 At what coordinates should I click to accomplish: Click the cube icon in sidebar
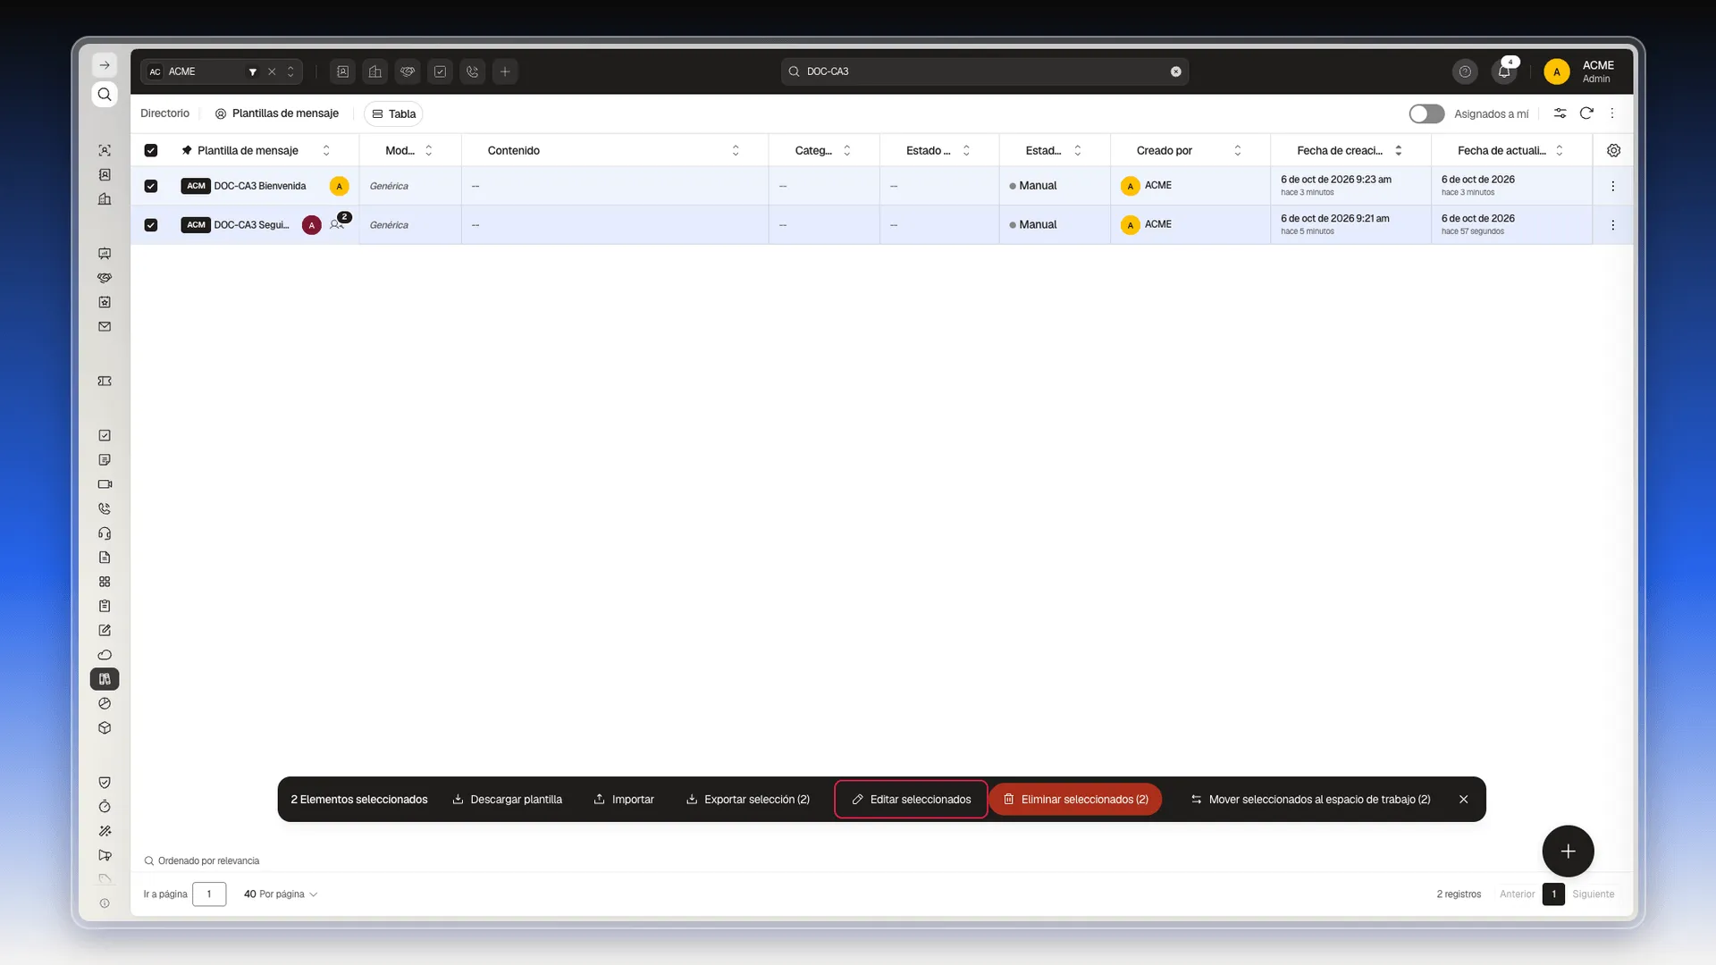tap(105, 728)
